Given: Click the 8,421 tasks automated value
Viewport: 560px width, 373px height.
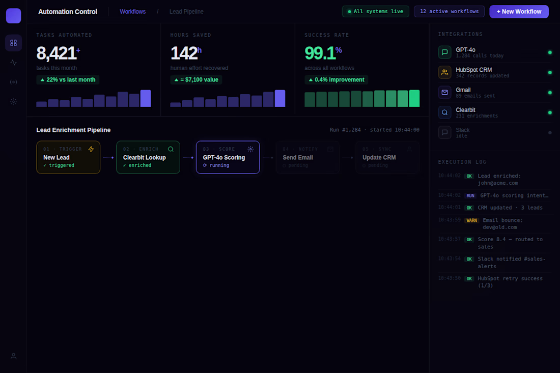Looking at the screenshot, I should (x=58, y=53).
